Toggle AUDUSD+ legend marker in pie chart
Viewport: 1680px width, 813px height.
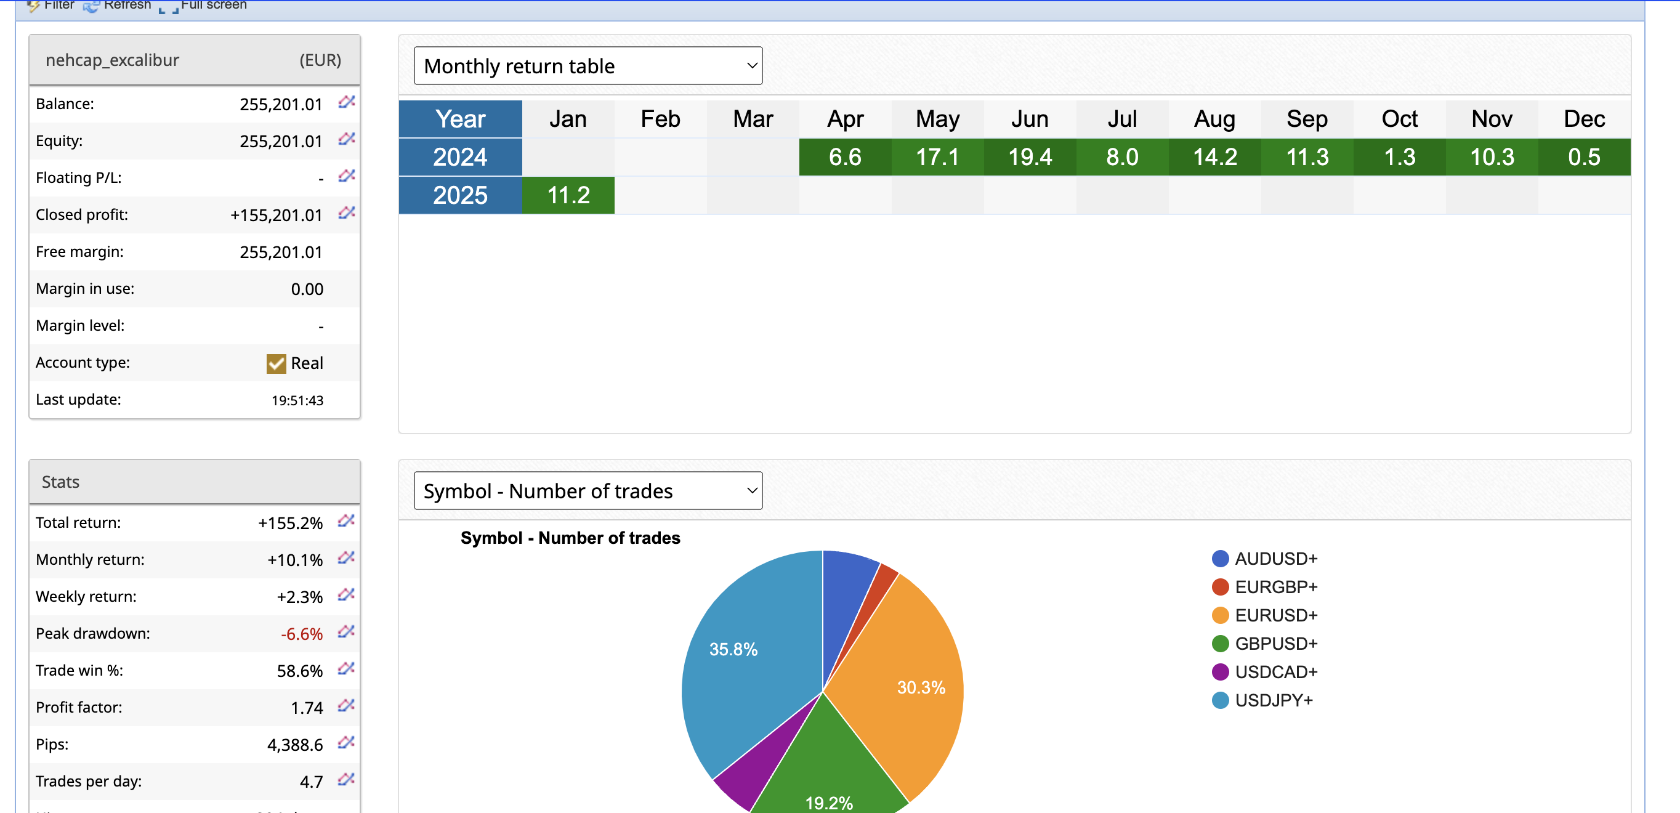[1219, 559]
